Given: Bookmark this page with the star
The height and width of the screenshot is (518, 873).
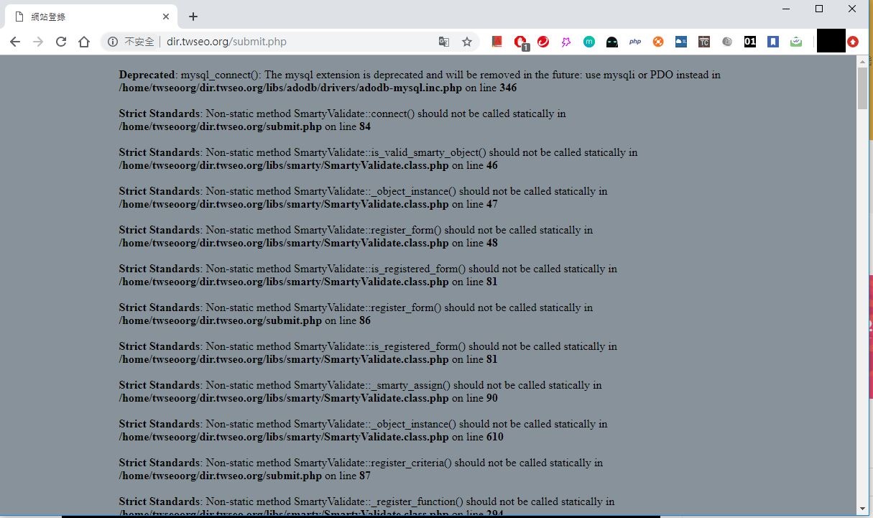Looking at the screenshot, I should pos(467,42).
